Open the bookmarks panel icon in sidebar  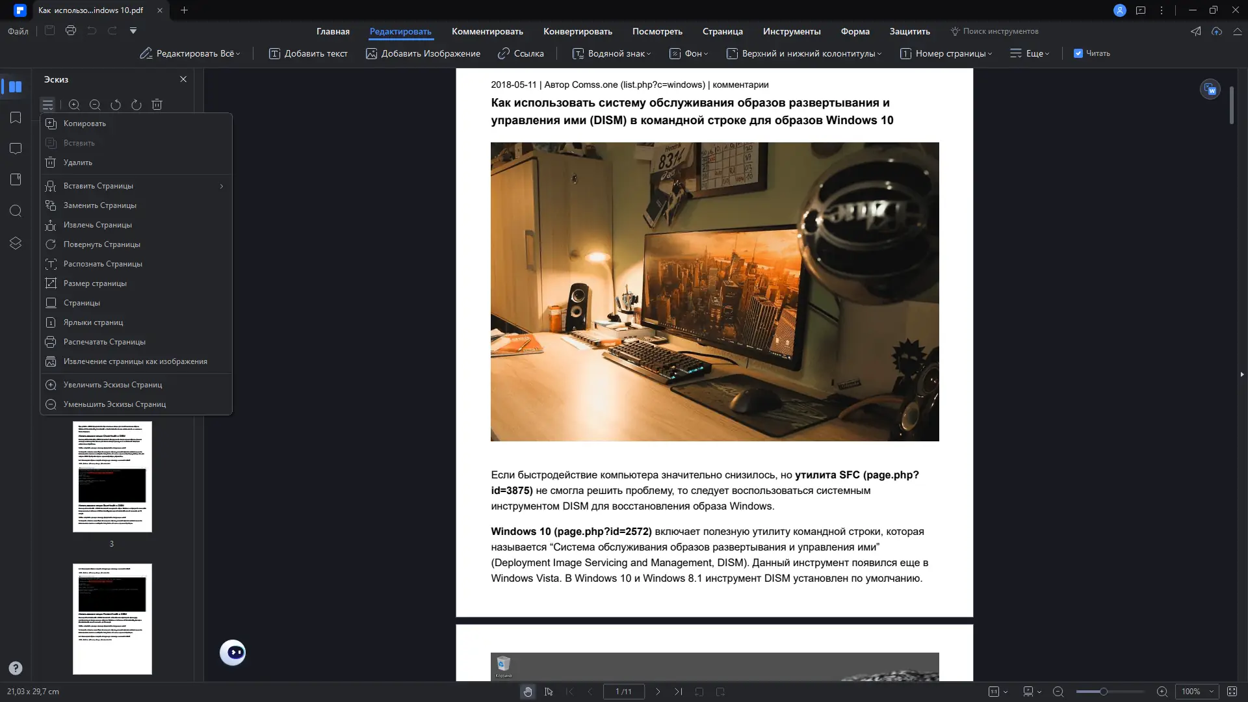tap(16, 118)
